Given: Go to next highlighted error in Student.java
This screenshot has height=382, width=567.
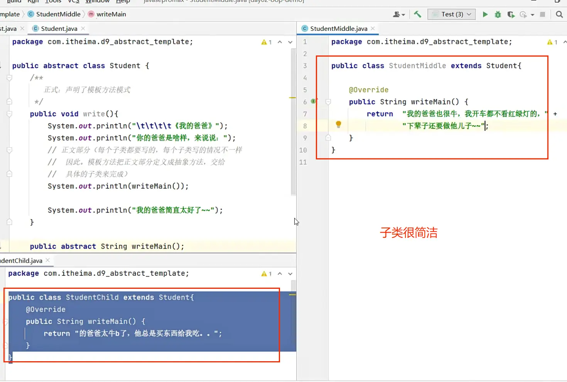Looking at the screenshot, I should click(290, 42).
